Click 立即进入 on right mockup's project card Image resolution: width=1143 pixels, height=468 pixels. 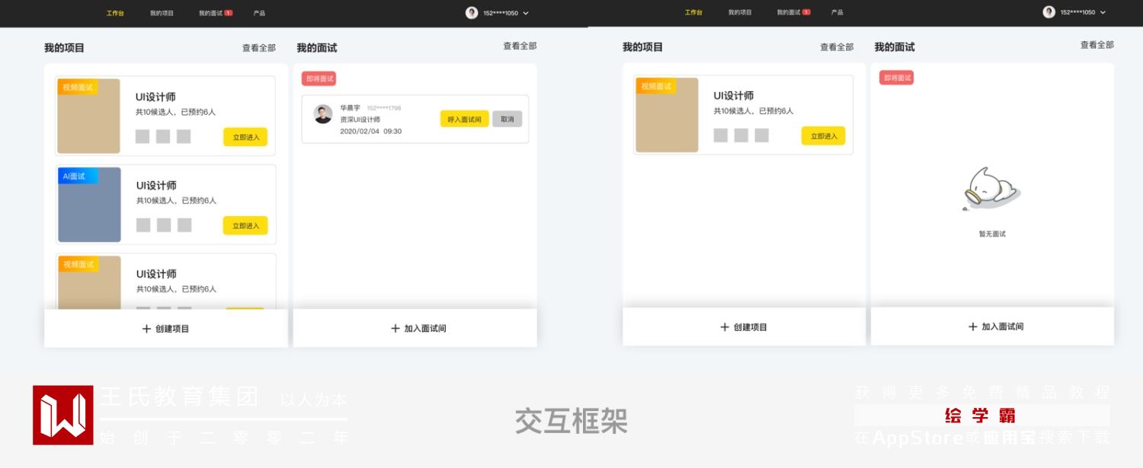(x=824, y=136)
